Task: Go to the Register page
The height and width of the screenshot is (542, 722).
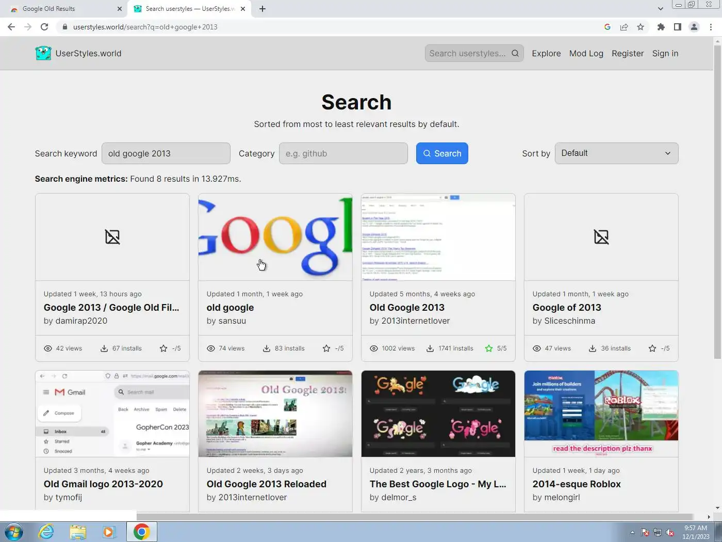Action: click(x=628, y=53)
